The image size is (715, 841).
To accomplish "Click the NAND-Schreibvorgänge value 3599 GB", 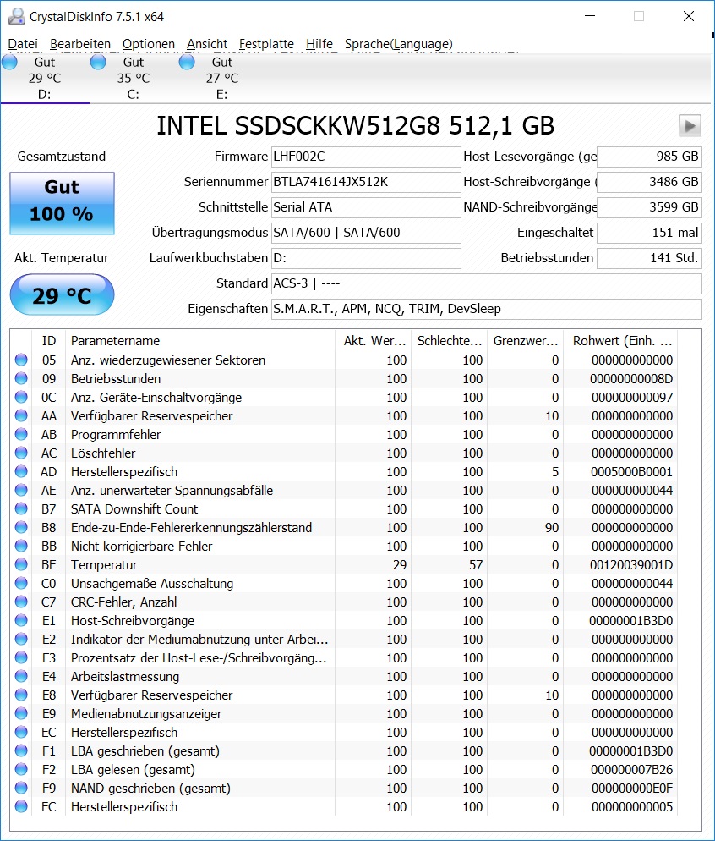I will 649,207.
